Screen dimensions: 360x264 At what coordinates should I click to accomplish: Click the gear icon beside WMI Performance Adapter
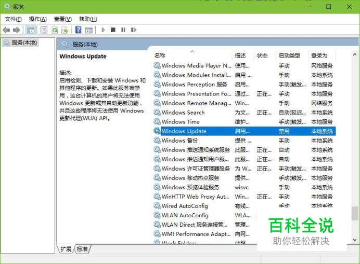coord(157,234)
